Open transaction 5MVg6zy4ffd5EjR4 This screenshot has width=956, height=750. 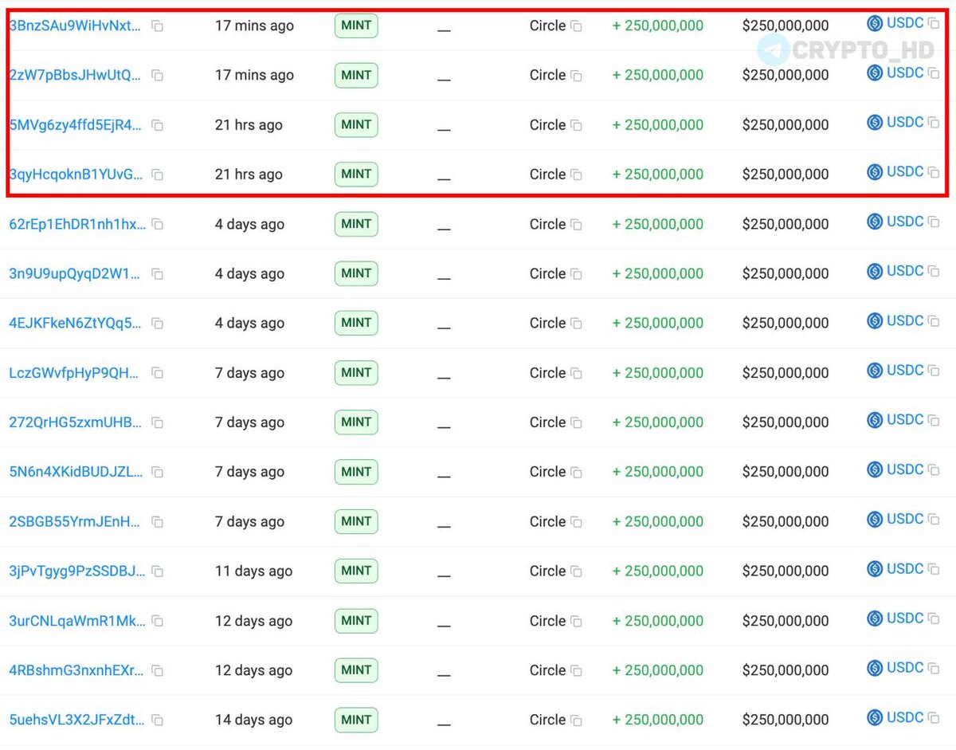pos(76,124)
